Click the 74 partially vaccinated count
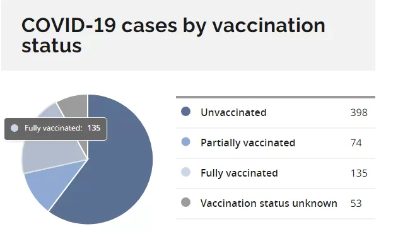The height and width of the screenshot is (234, 398). coord(356,143)
